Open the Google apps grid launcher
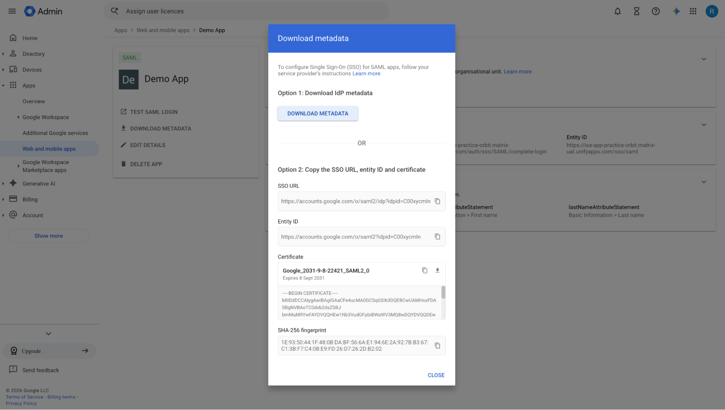This screenshot has width=725, height=410. pyautogui.click(x=693, y=11)
